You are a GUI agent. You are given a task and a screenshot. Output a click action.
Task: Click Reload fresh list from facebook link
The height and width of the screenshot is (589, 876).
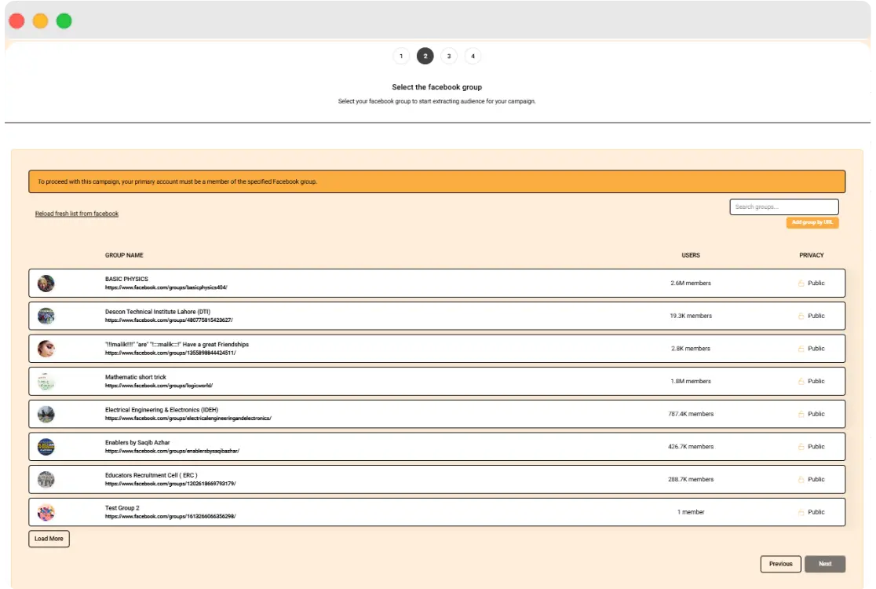(x=77, y=214)
